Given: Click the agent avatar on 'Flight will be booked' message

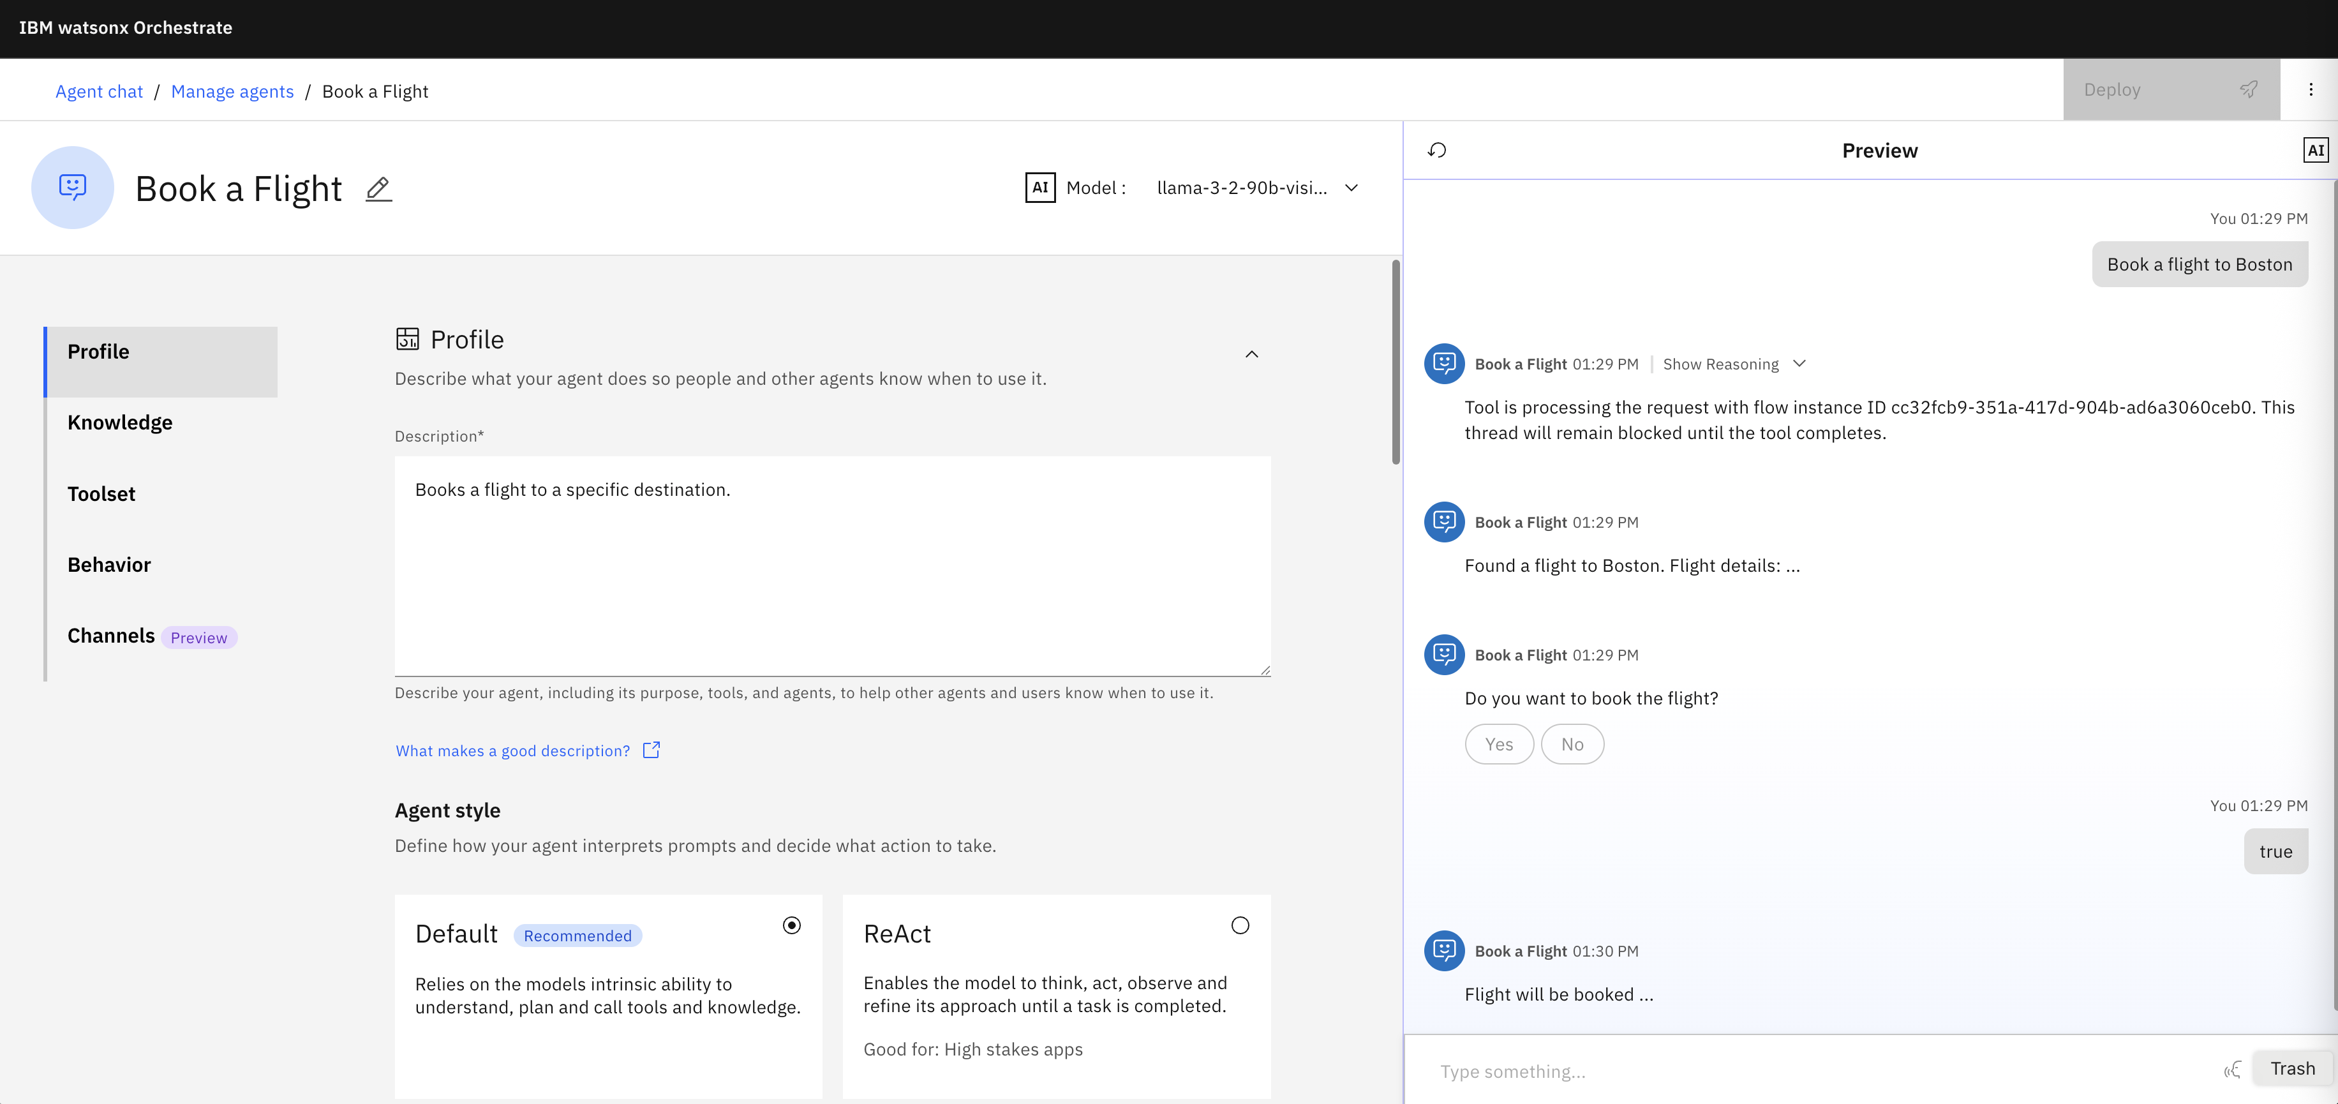Looking at the screenshot, I should [1444, 951].
